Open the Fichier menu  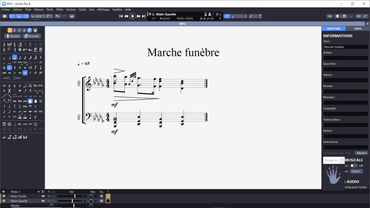[6, 9]
